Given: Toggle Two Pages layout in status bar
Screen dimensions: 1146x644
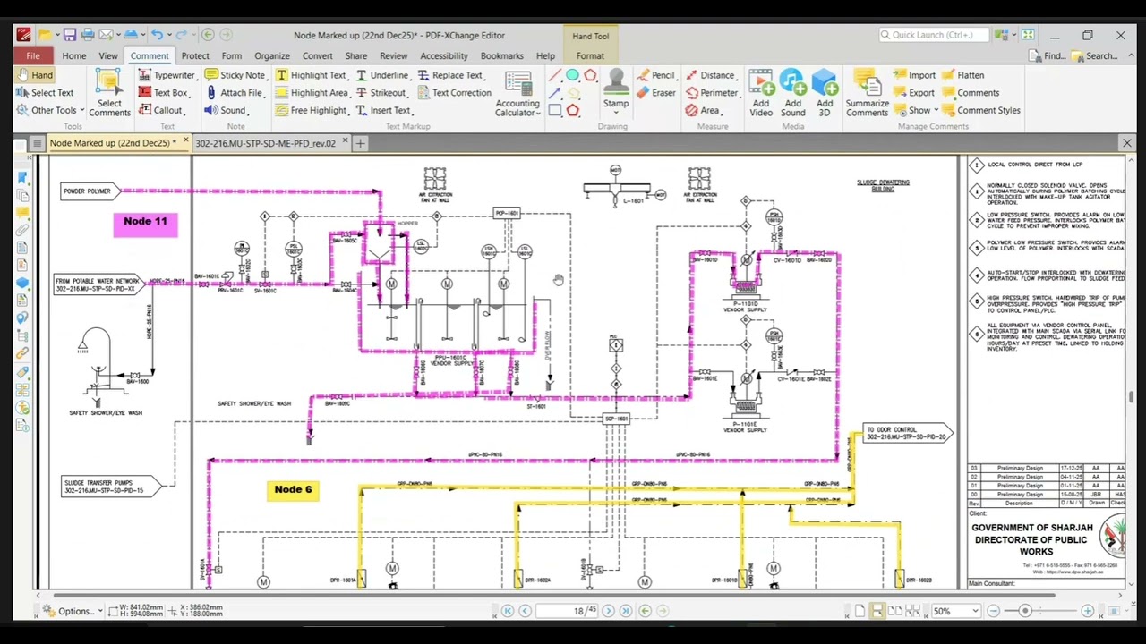Looking at the screenshot, I should click(895, 611).
